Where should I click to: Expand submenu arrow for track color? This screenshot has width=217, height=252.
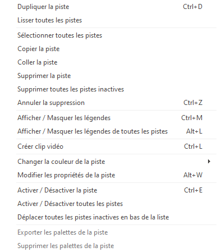(x=209, y=162)
